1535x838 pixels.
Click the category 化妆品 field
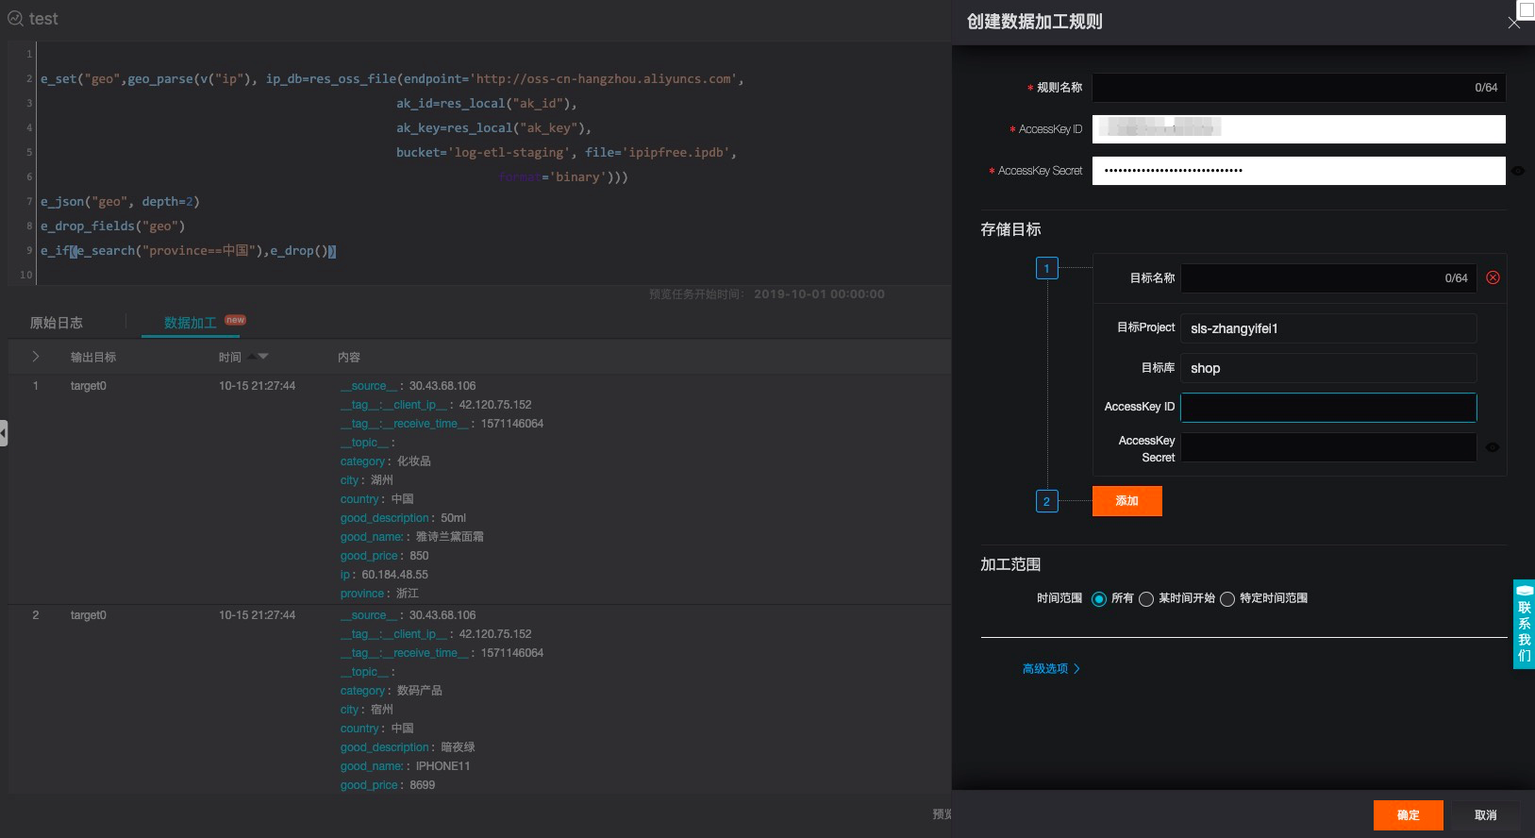[x=386, y=461]
